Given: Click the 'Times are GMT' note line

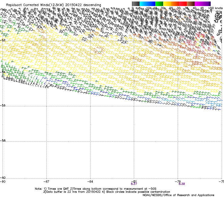Looking at the screenshot, I should pos(96,189).
